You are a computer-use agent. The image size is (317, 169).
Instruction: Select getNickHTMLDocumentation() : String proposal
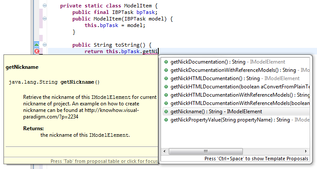pos(236,78)
